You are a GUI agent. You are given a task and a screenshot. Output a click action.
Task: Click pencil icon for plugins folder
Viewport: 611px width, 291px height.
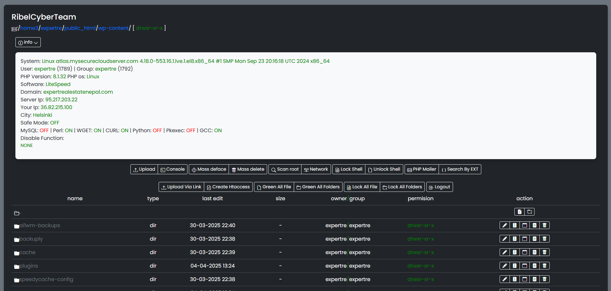coord(504,266)
